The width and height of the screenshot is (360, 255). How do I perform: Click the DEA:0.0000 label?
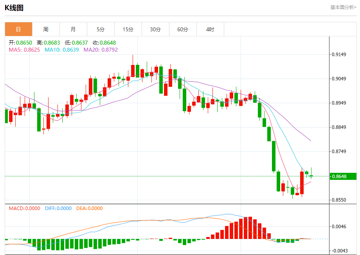coord(90,208)
